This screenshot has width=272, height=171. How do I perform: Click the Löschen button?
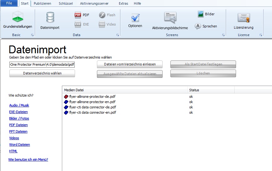coord(203,73)
